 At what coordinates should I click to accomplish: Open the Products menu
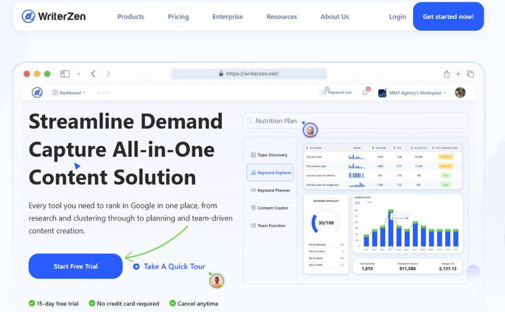click(x=130, y=17)
